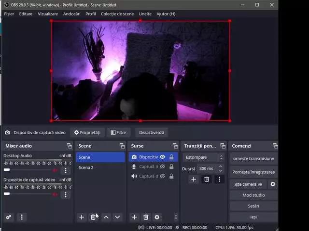The image size is (309, 231).
Task: Open advanced audio properties gear in mixer
Action: [x=8, y=217]
